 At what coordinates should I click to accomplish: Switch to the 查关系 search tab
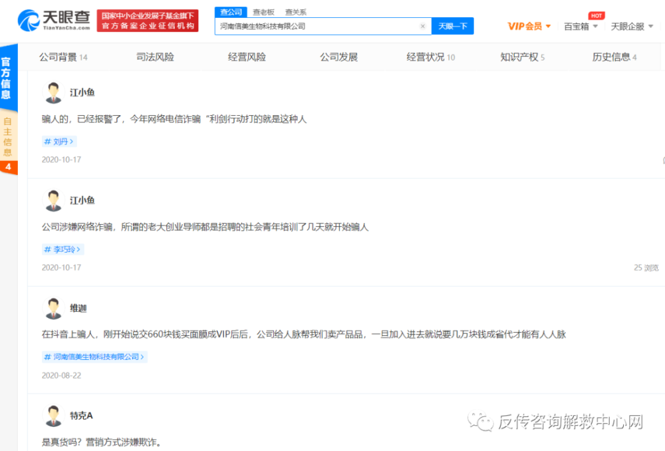(296, 12)
